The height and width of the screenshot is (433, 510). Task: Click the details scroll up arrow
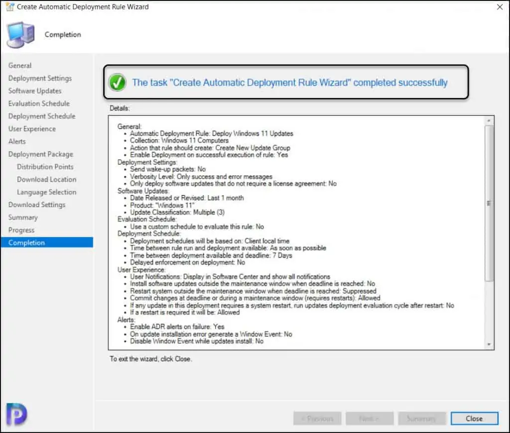(x=489, y=120)
